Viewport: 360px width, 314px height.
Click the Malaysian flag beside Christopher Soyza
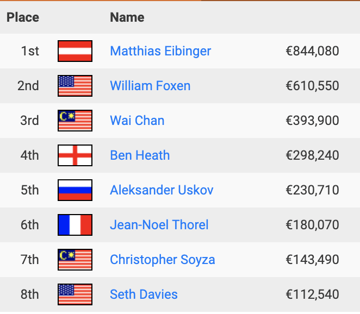click(x=75, y=260)
